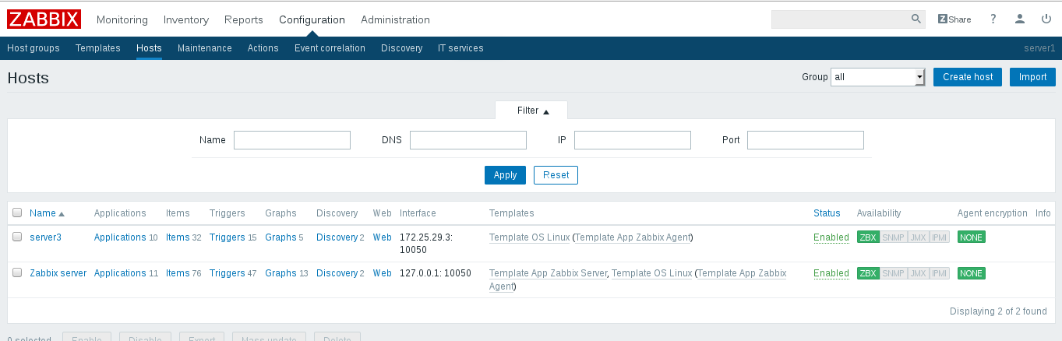1062x341 pixels.
Task: Open the Administration menu
Action: pos(395,19)
